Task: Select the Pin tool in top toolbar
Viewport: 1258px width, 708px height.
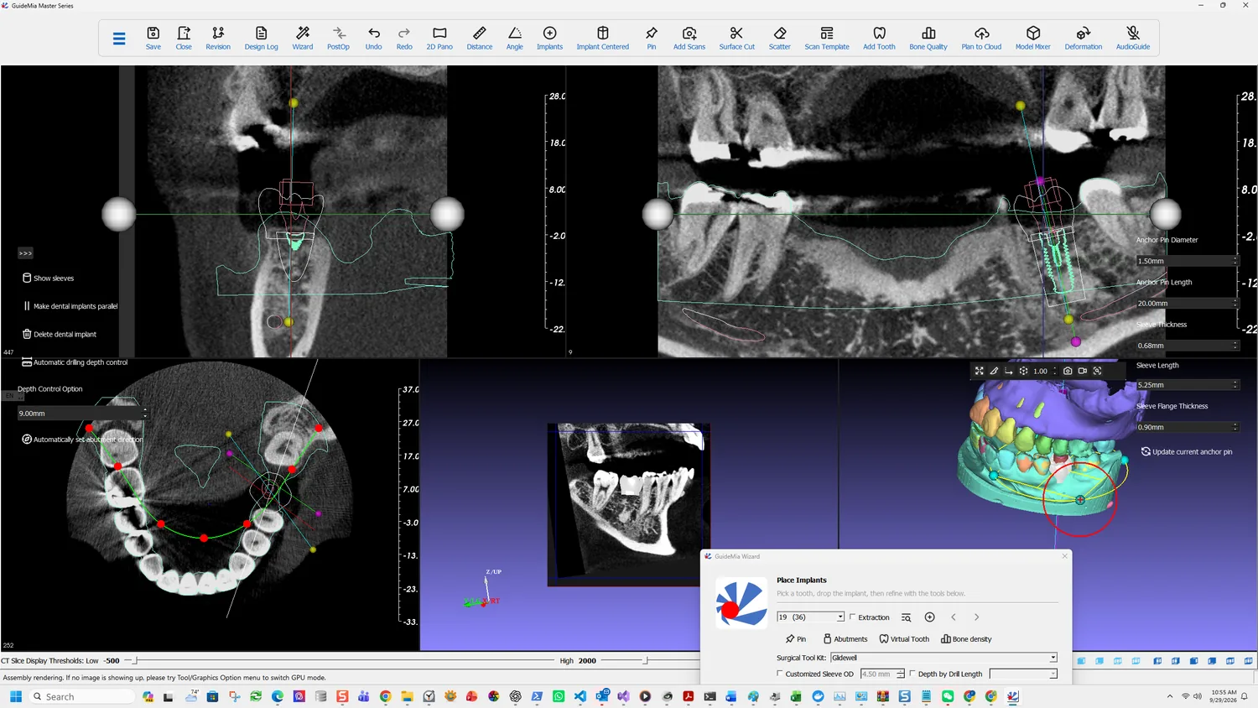Action: [652, 38]
